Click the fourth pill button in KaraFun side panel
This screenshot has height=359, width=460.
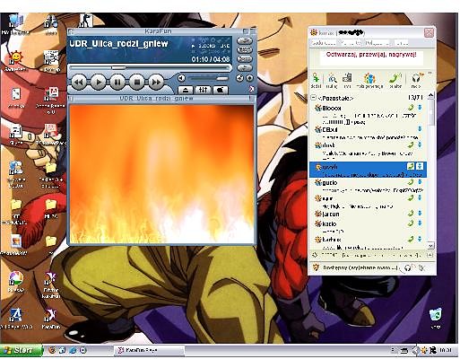245,68
